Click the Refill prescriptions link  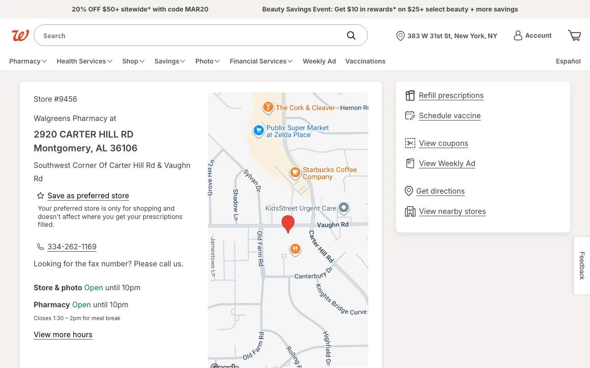click(x=451, y=95)
